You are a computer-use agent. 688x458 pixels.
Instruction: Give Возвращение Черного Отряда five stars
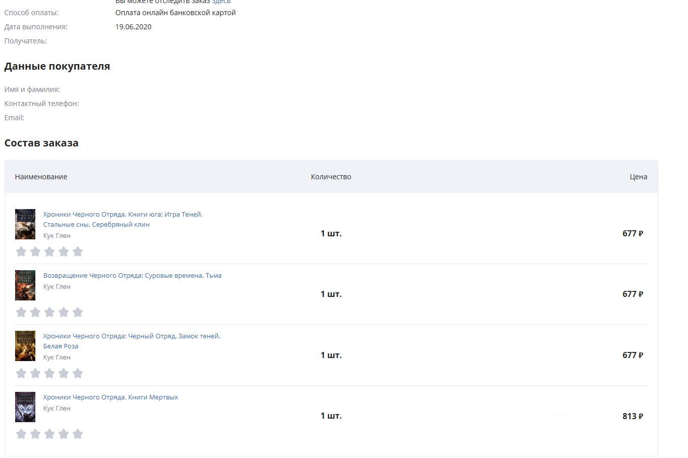78,312
